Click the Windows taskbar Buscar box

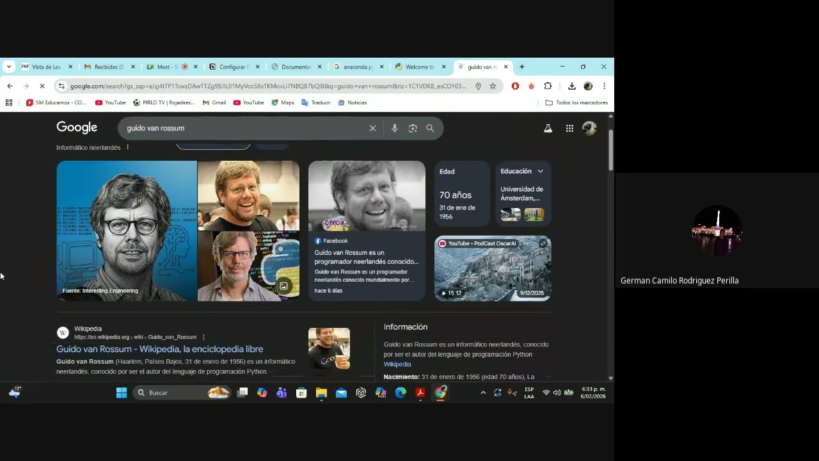tap(182, 392)
